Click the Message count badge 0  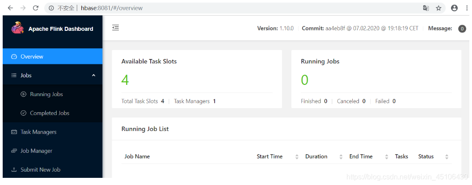(x=462, y=29)
